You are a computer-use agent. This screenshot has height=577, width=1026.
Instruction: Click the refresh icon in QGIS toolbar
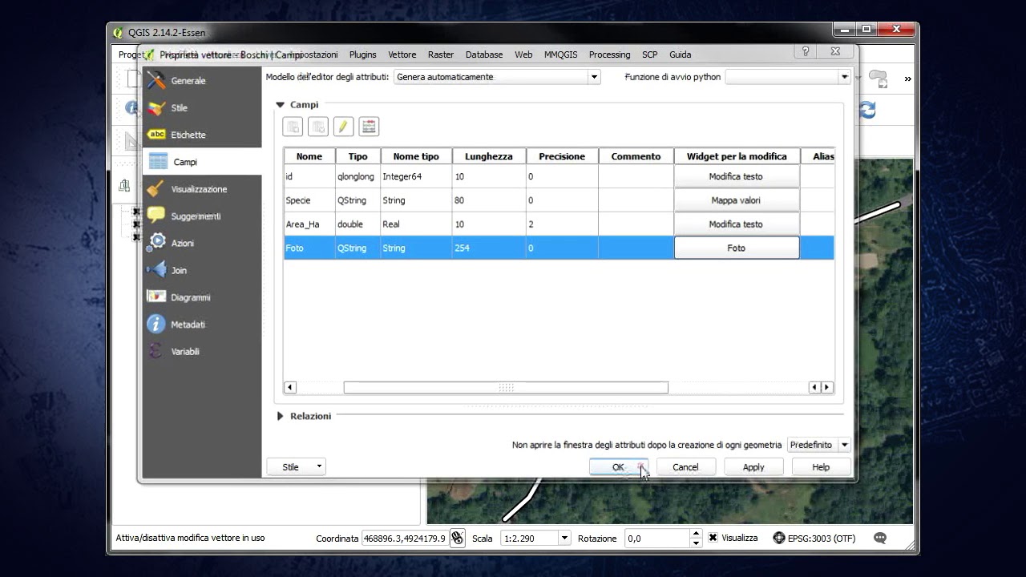pos(867,111)
